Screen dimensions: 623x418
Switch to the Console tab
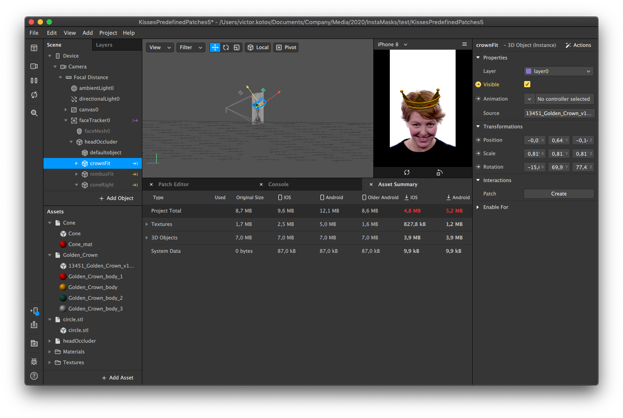point(278,184)
